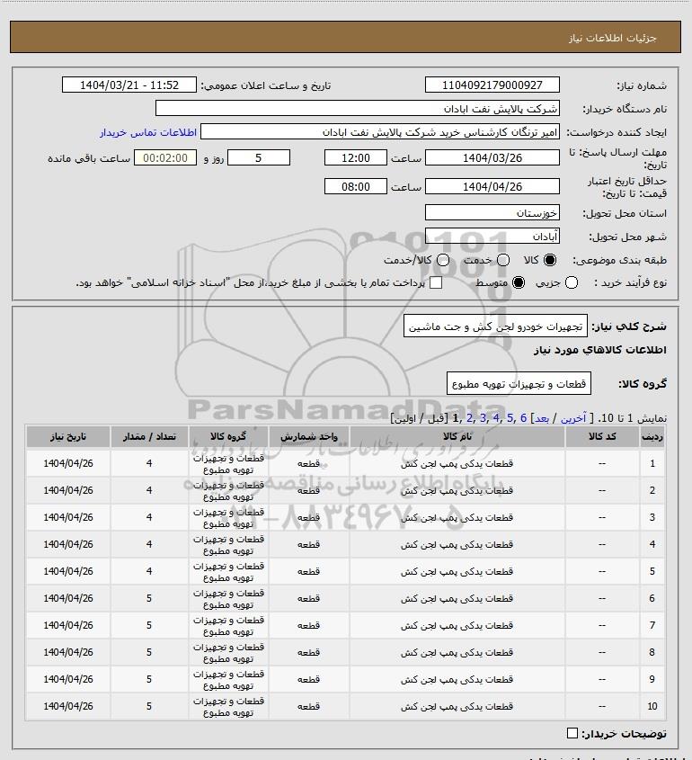The image size is (692, 760).
Task: Click the price validity date 1404/04/26 field
Action: [492, 186]
